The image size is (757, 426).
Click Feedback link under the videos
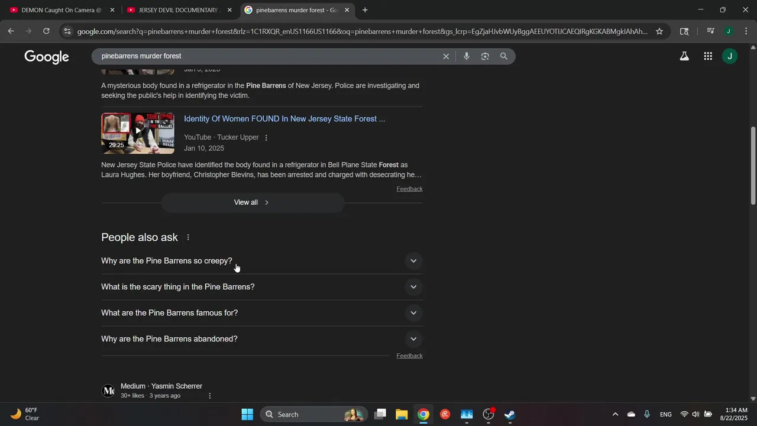click(x=409, y=189)
